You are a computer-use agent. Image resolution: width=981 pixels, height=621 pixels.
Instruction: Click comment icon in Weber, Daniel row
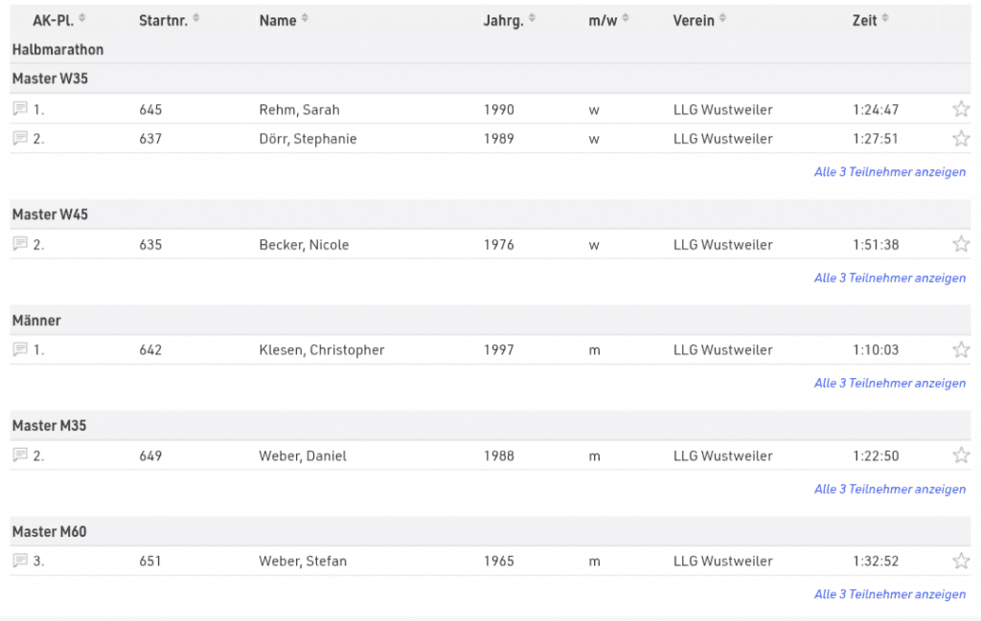pyautogui.click(x=20, y=455)
